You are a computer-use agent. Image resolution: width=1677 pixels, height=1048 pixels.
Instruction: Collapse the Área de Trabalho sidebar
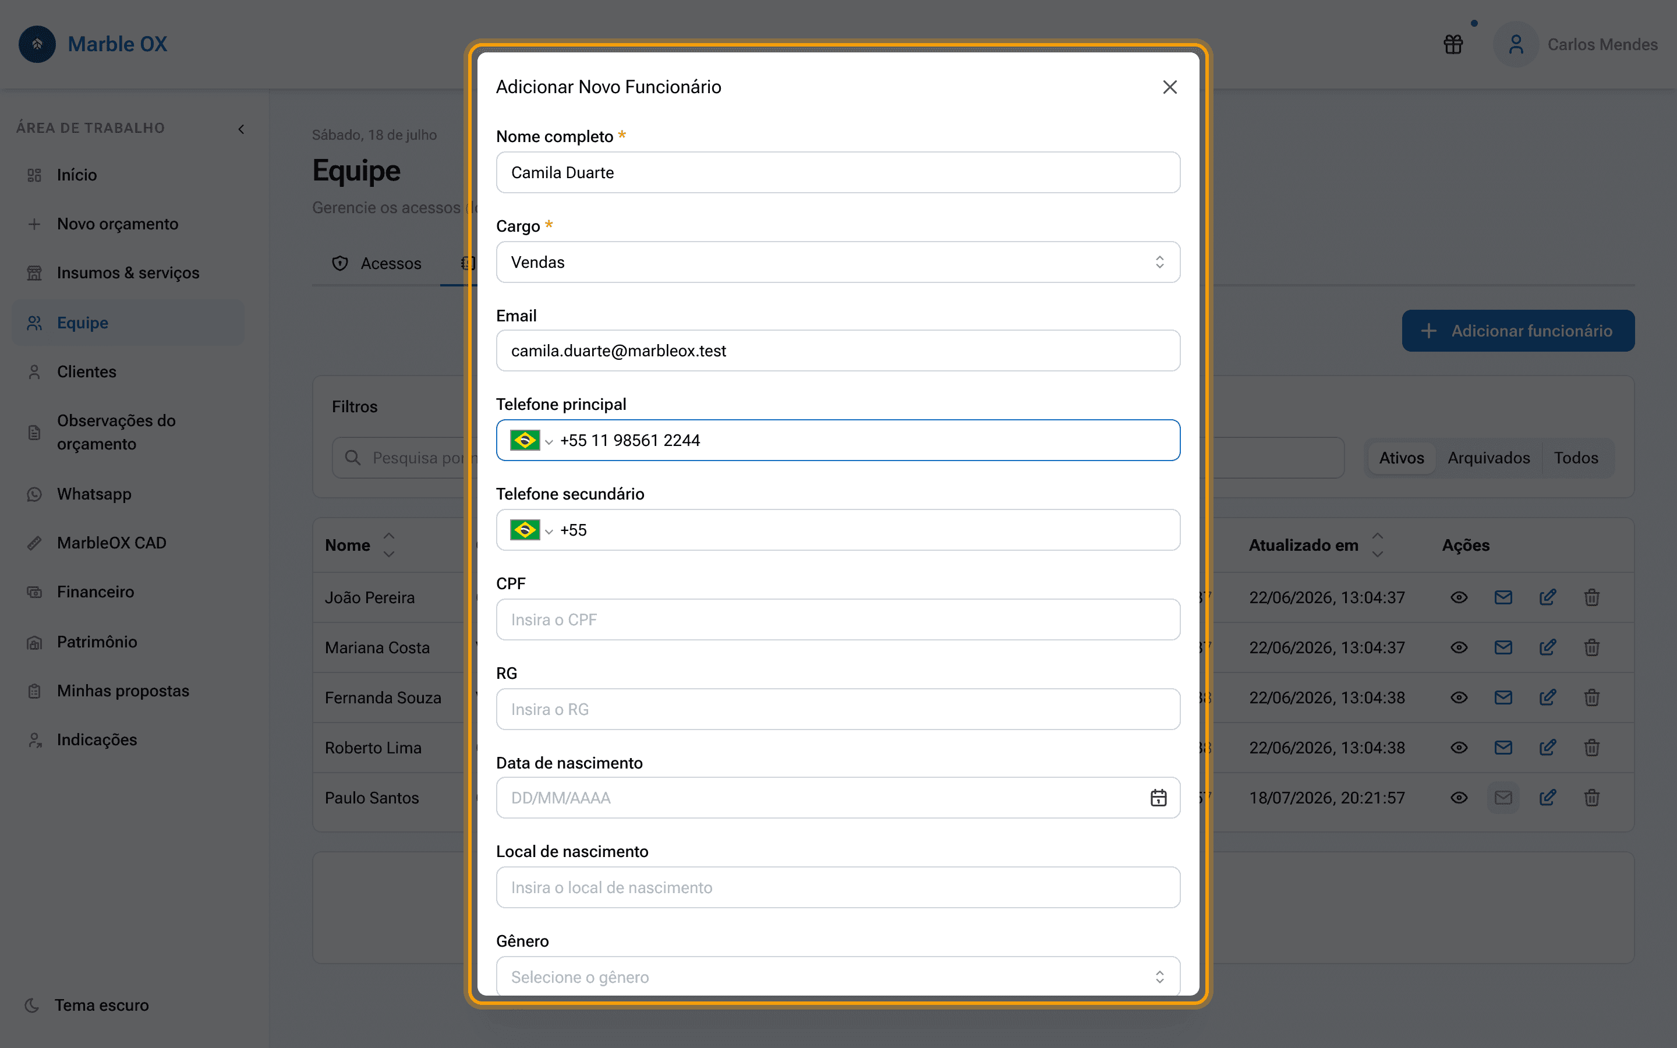click(x=241, y=129)
